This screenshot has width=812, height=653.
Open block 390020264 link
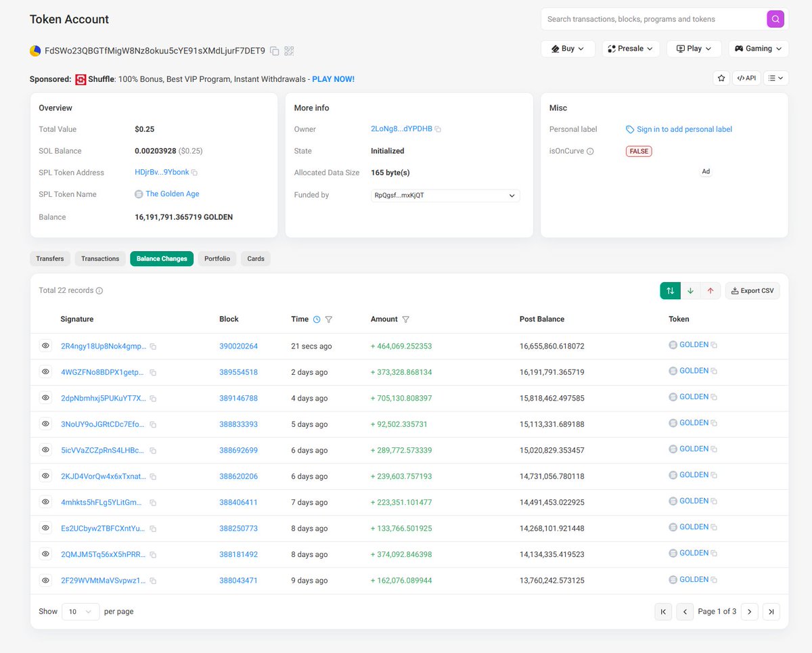(x=238, y=346)
